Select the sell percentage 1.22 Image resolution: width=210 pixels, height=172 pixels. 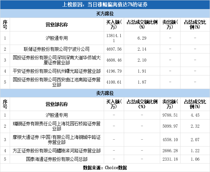pyautogui.click(x=195, y=151)
